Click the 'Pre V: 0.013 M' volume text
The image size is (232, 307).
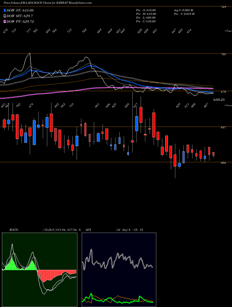184,14
